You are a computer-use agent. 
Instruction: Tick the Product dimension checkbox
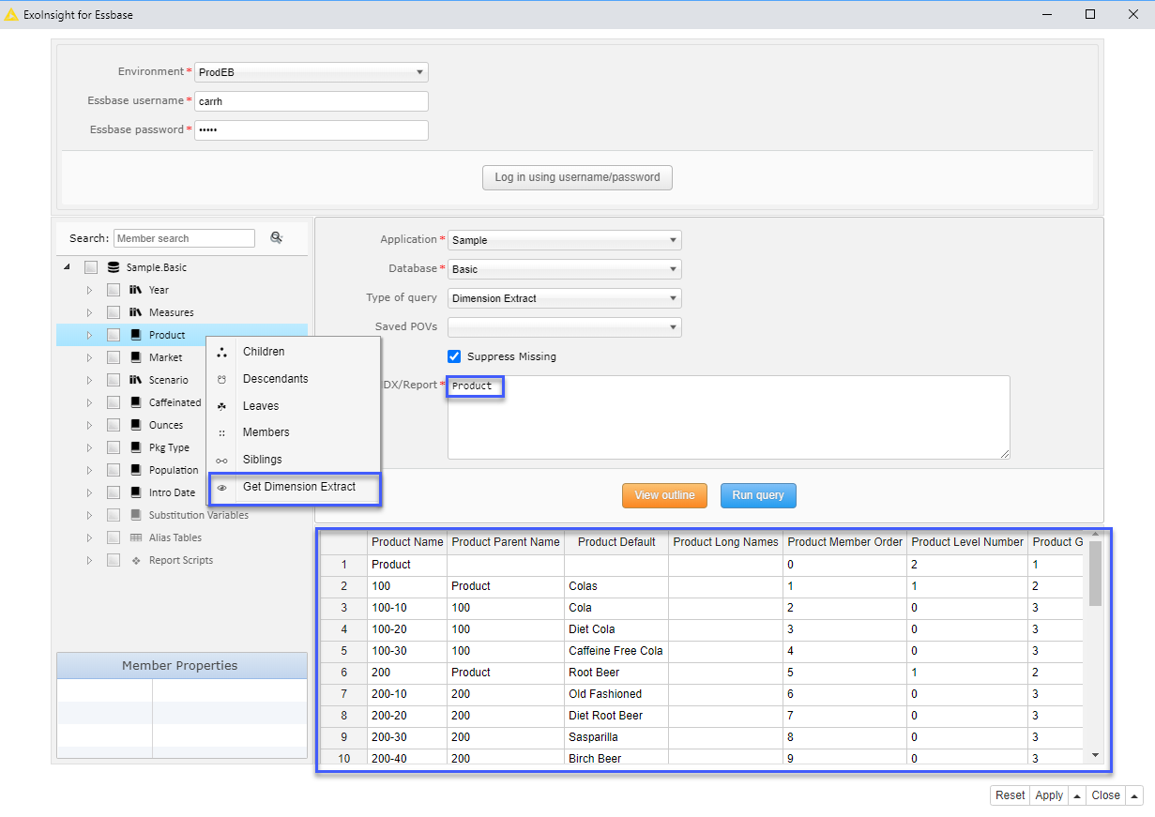(x=113, y=335)
